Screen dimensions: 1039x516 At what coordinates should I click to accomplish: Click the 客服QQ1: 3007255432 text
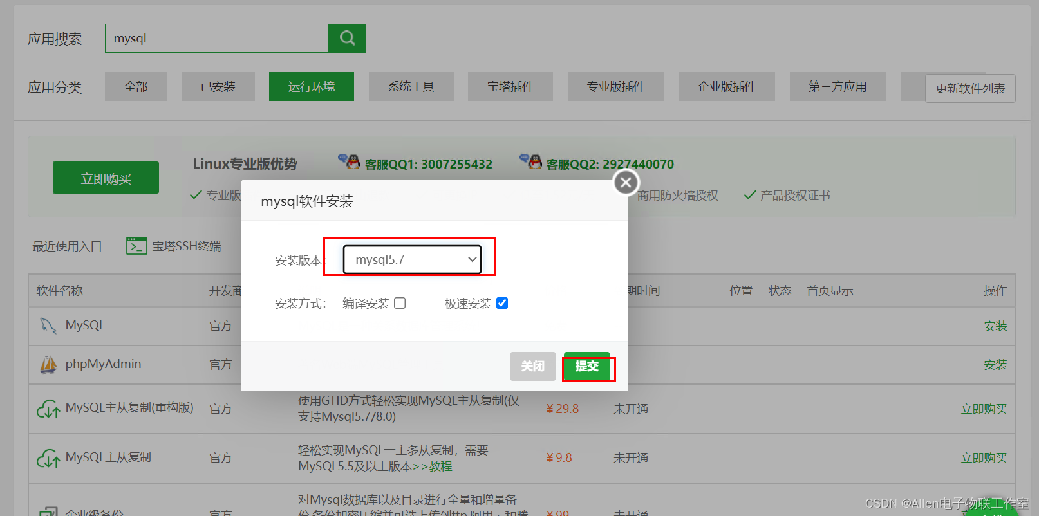[x=429, y=164]
